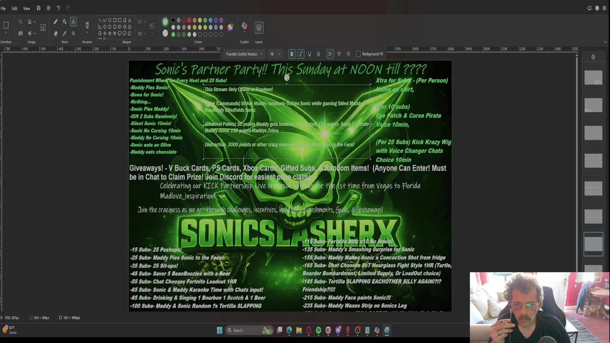The image size is (610, 343).
Task: Open the Resize and skew dropdown arrow
Action: coord(34,22)
